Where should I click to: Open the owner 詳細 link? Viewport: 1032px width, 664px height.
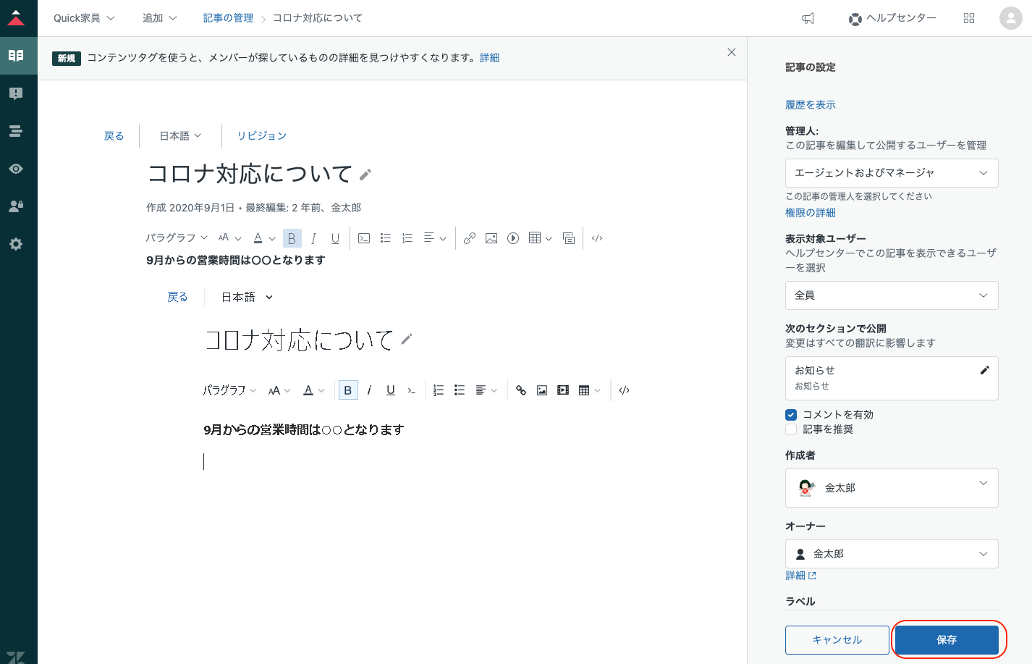click(795, 576)
